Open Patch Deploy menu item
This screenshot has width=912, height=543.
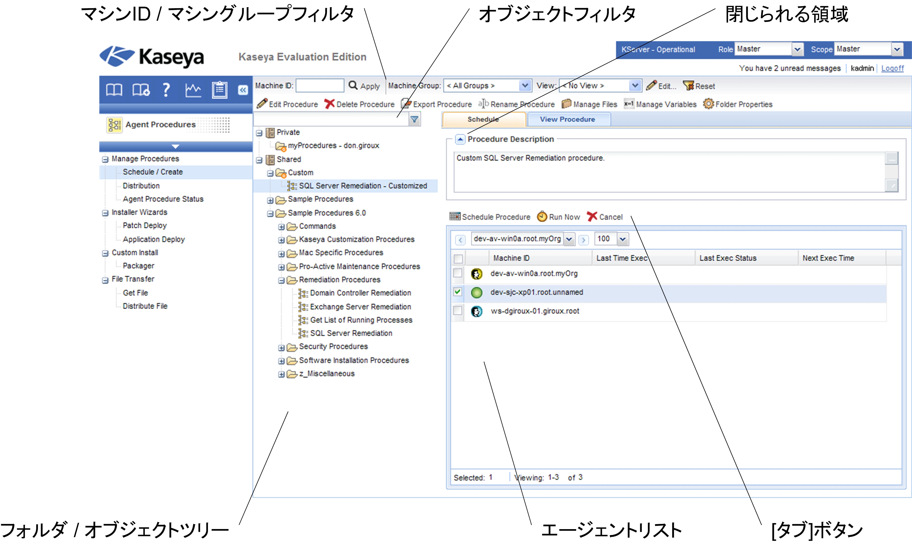tap(145, 226)
